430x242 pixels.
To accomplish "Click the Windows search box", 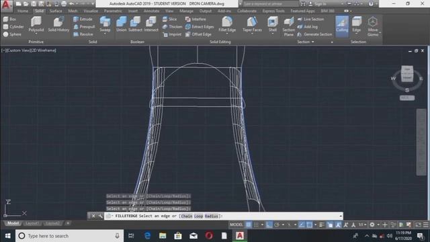I will [69, 236].
